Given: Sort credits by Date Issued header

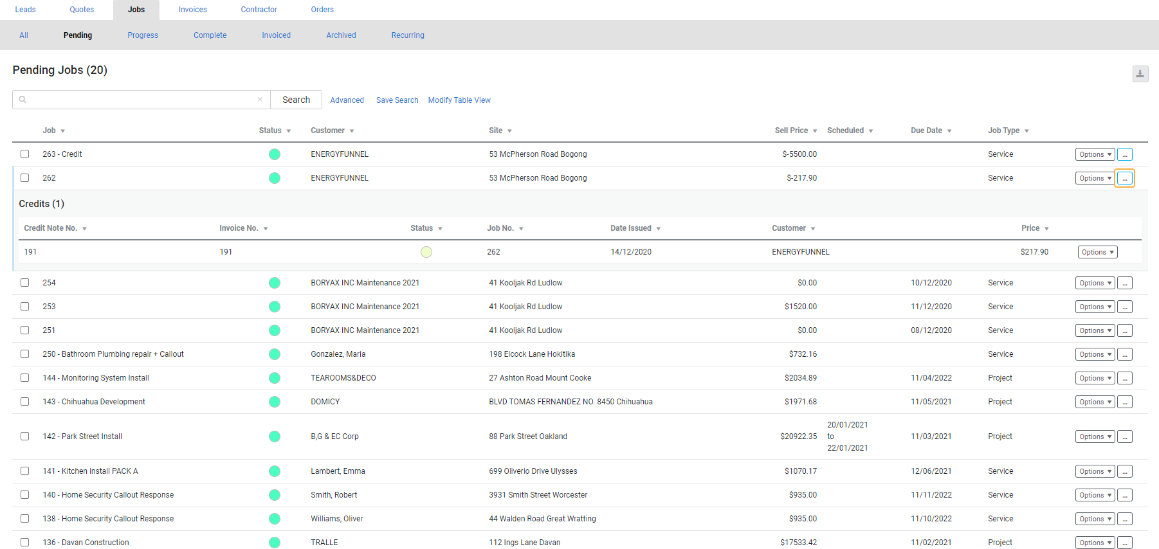Looking at the screenshot, I should (x=635, y=228).
